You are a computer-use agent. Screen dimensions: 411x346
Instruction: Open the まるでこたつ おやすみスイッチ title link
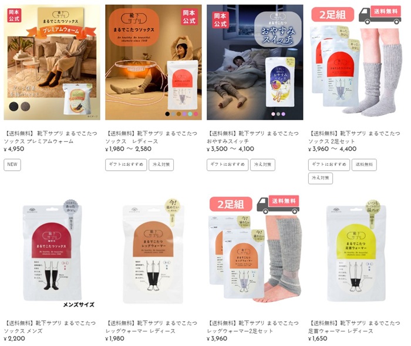252,137
